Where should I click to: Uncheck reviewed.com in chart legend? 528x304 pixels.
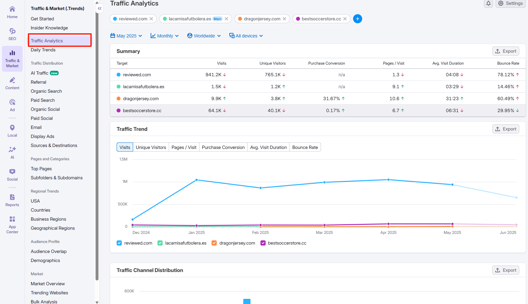119,243
